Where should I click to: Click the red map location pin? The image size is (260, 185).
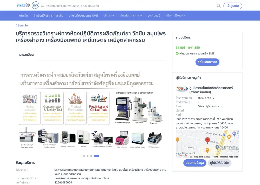tap(207, 140)
